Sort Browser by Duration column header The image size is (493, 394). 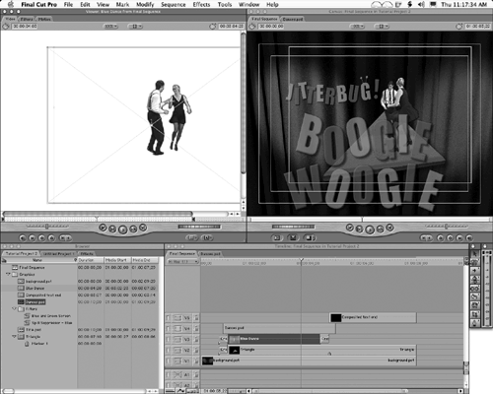[90, 260]
